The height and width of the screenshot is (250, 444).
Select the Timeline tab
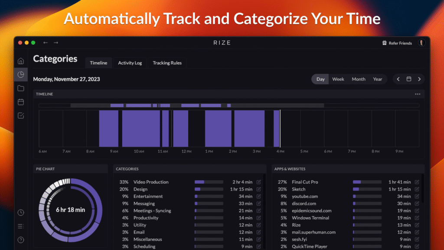(98, 63)
